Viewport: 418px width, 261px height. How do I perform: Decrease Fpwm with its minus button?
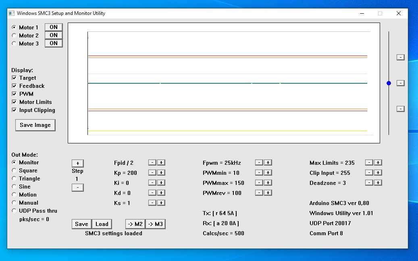click(x=259, y=162)
